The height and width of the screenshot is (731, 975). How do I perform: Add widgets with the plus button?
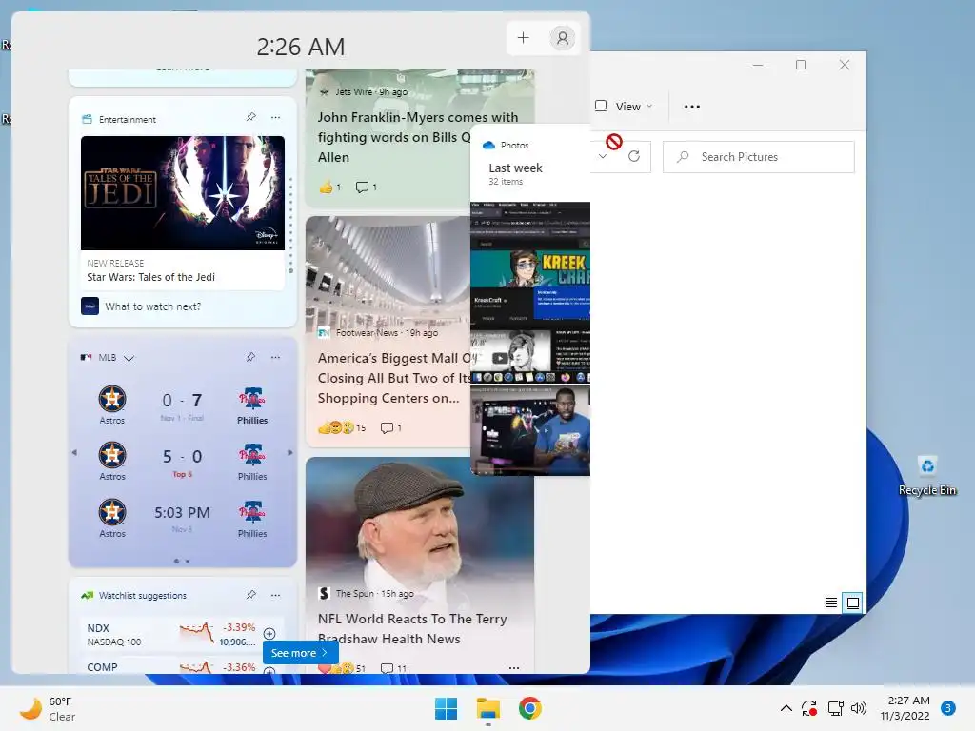523,38
